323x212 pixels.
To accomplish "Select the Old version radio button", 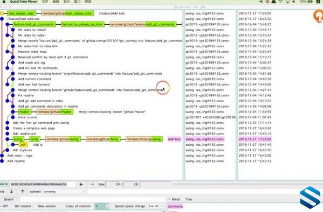I will coord(21,206).
